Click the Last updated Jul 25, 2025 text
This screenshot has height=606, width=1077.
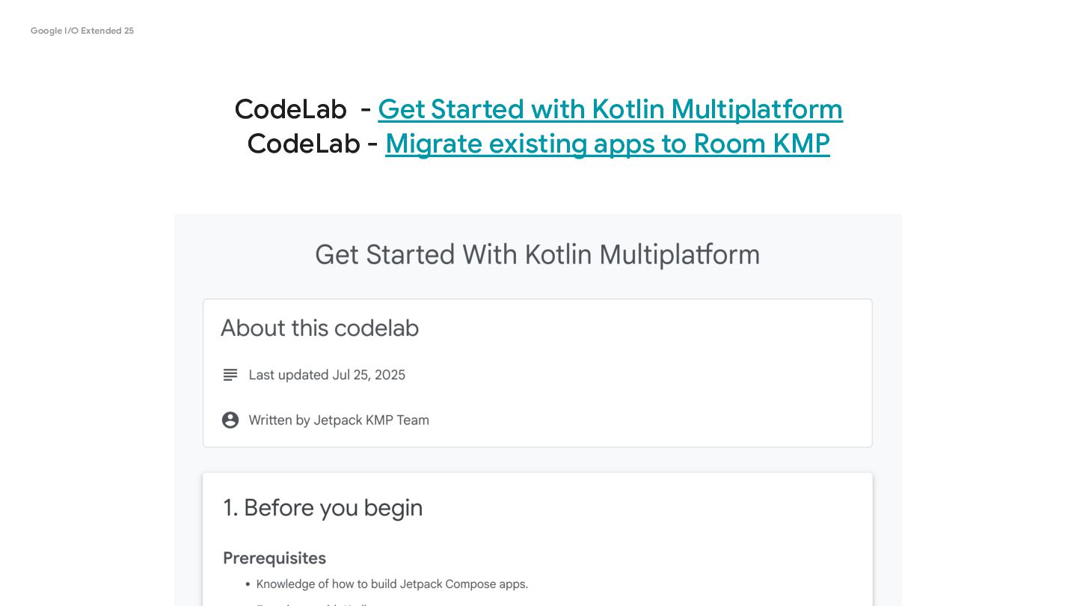coord(327,375)
